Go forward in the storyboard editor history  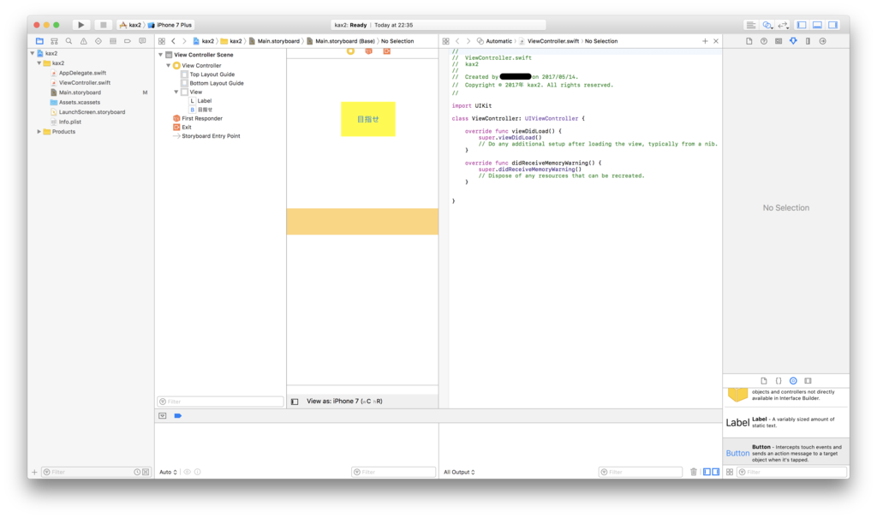(x=184, y=41)
